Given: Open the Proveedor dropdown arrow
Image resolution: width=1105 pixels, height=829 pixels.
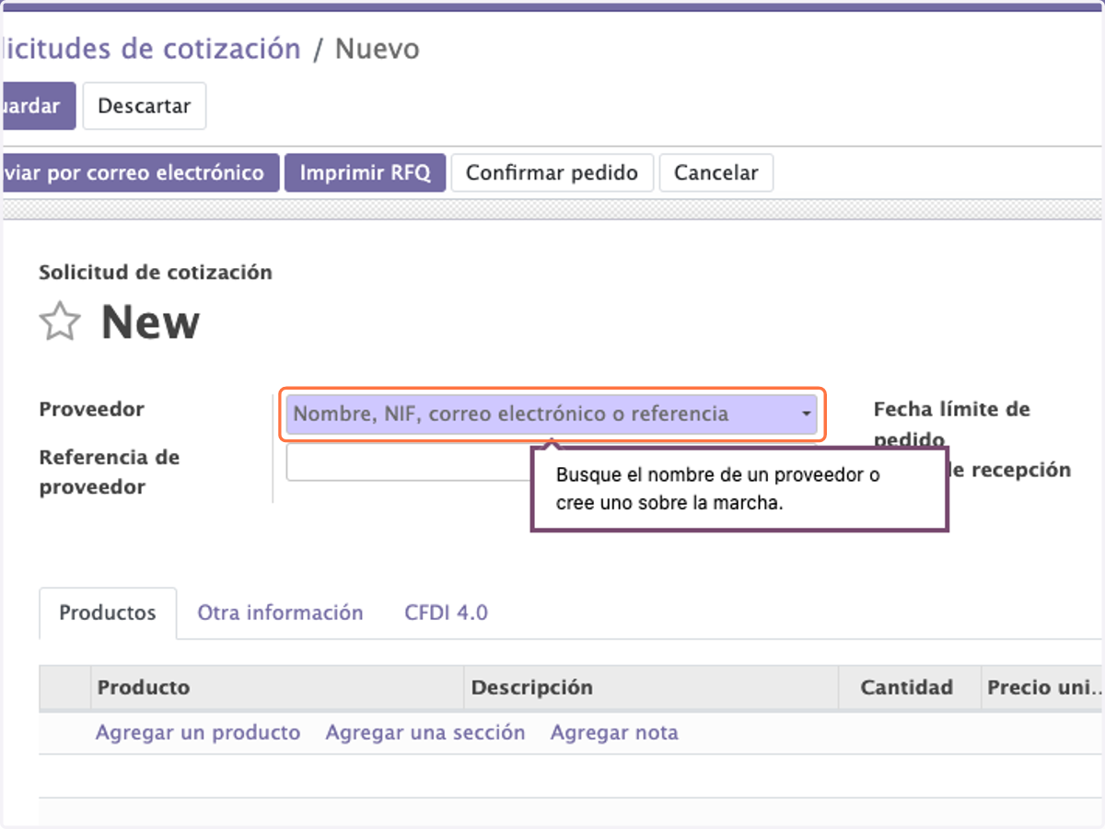Looking at the screenshot, I should (807, 414).
